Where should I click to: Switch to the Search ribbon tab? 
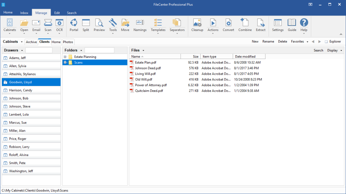coord(72,13)
